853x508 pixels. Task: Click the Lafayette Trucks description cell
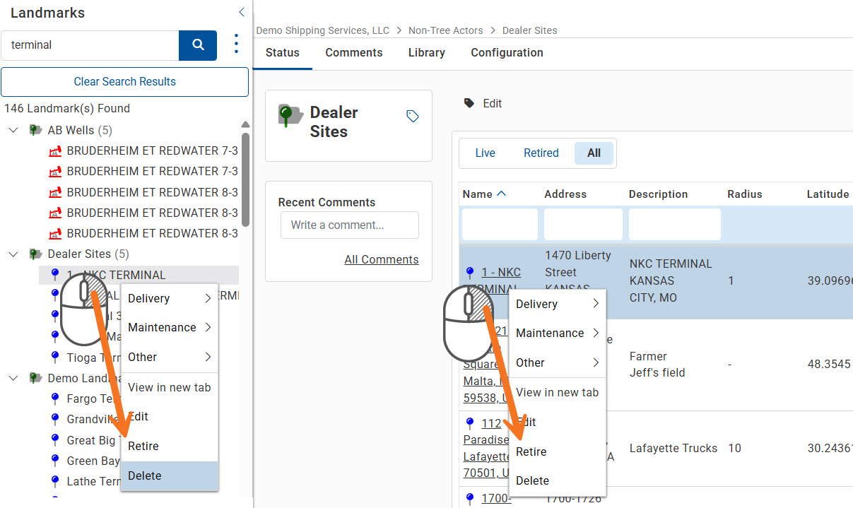(673, 448)
